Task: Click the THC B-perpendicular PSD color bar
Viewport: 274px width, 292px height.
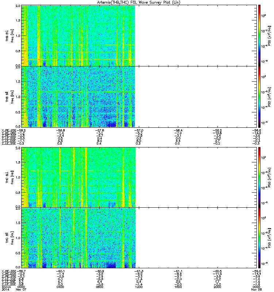Action: pyautogui.click(x=259, y=177)
